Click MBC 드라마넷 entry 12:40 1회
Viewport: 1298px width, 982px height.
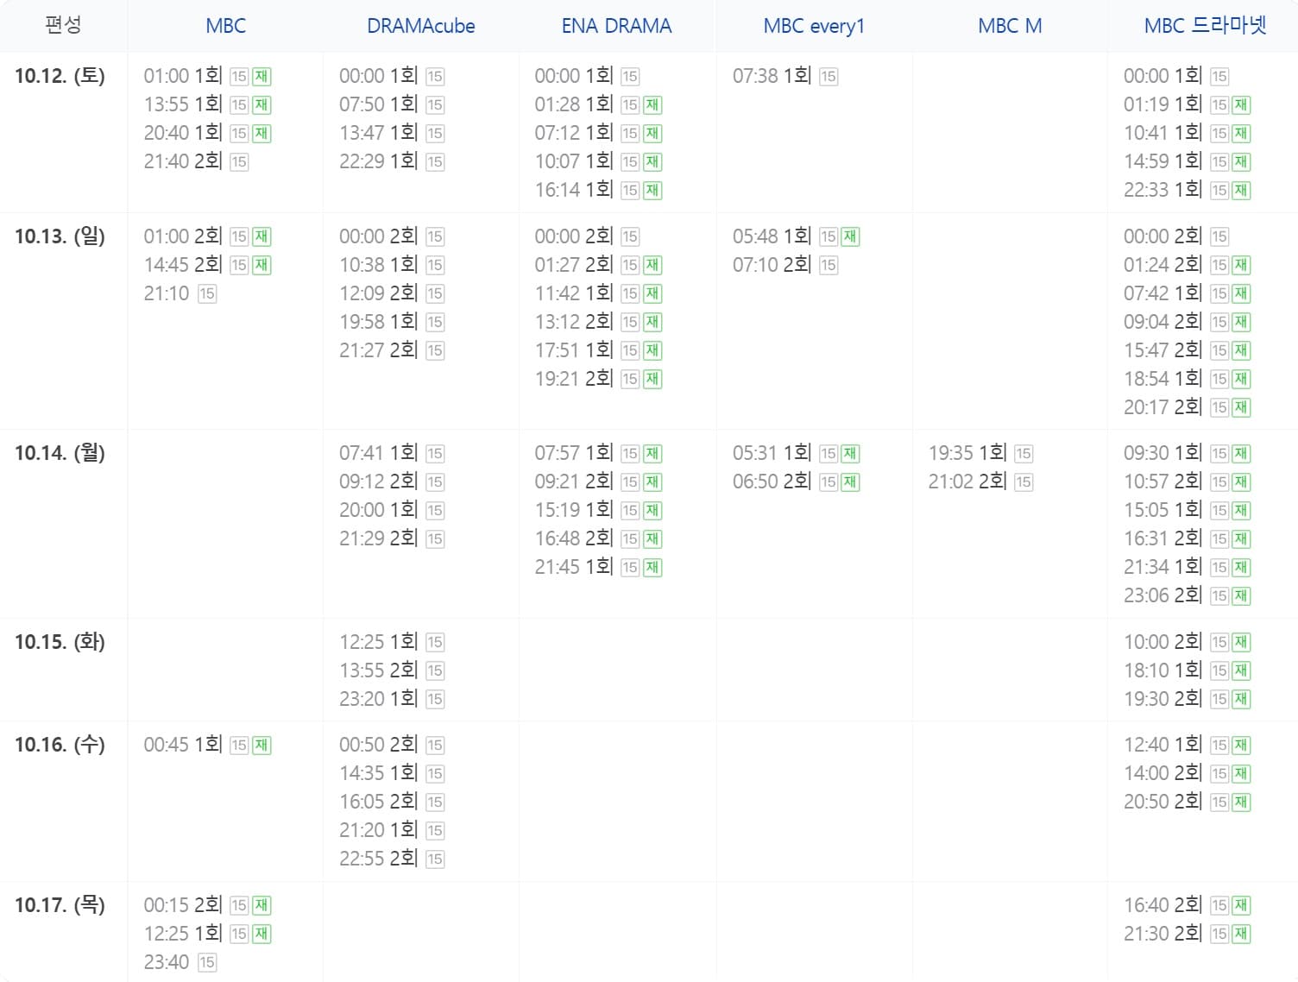tap(1163, 744)
